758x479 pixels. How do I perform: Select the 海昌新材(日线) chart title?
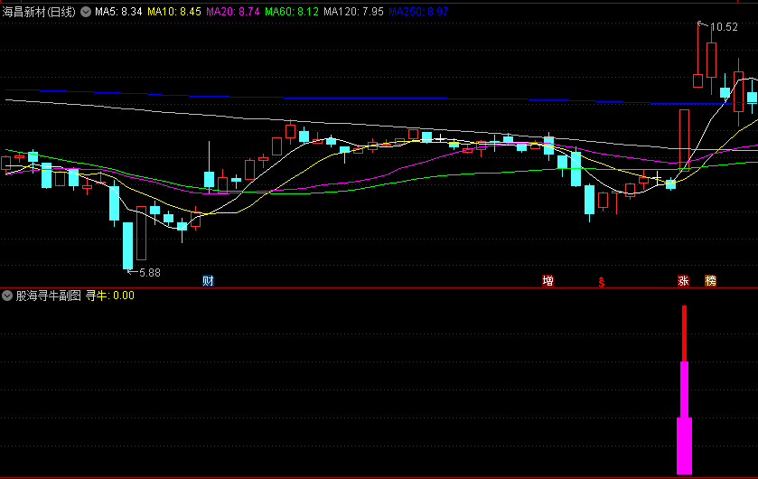click(x=39, y=12)
